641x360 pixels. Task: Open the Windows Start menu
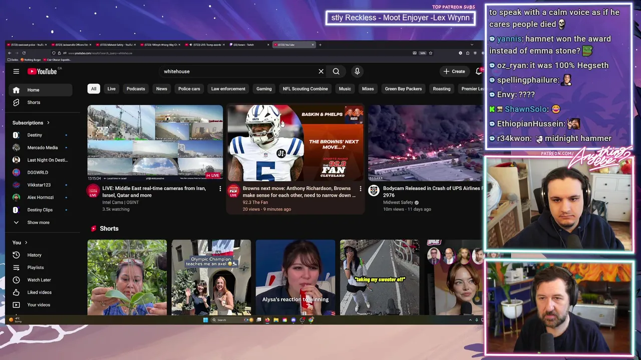pyautogui.click(x=205, y=320)
